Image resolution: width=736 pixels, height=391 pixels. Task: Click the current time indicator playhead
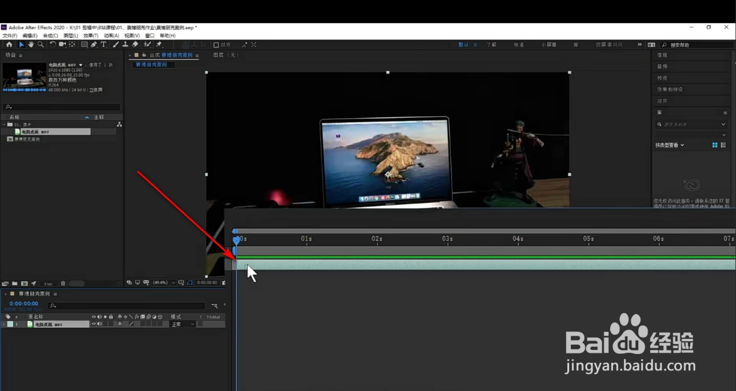tap(236, 240)
